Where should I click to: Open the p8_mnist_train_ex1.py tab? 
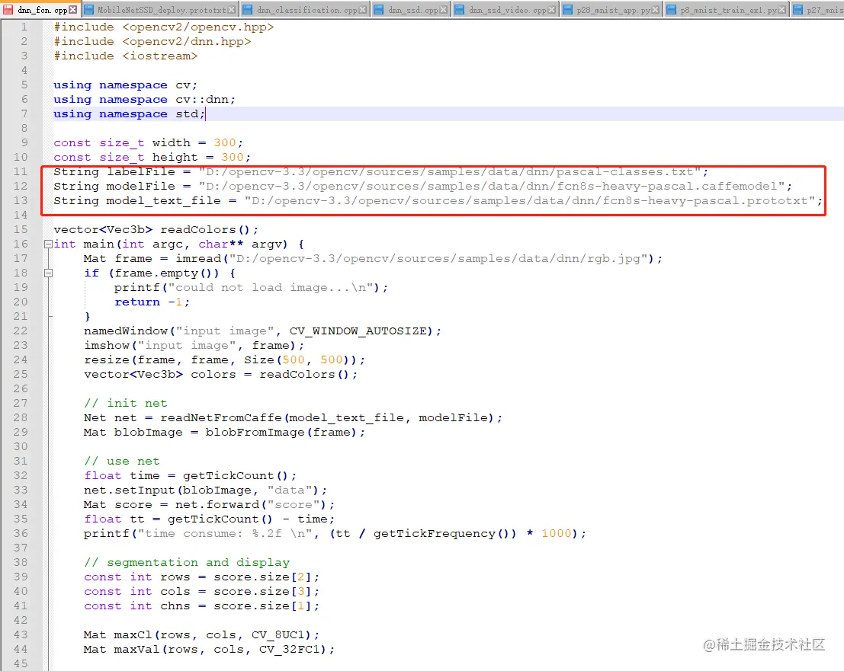[728, 10]
